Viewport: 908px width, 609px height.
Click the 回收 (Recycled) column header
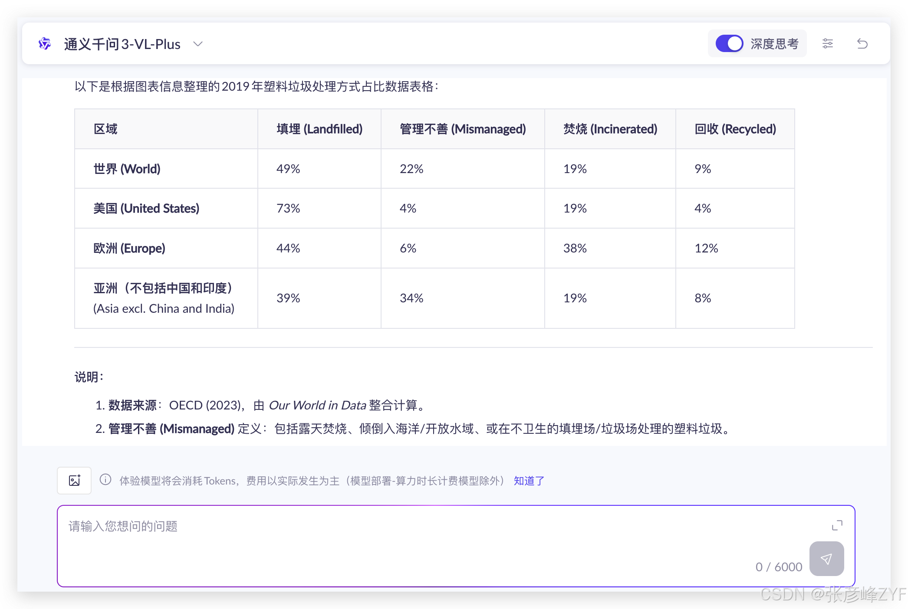click(735, 129)
